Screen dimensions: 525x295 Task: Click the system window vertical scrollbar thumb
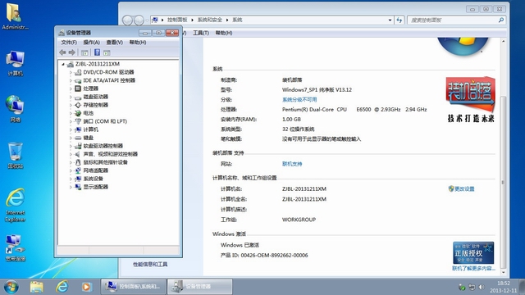click(x=503, y=182)
